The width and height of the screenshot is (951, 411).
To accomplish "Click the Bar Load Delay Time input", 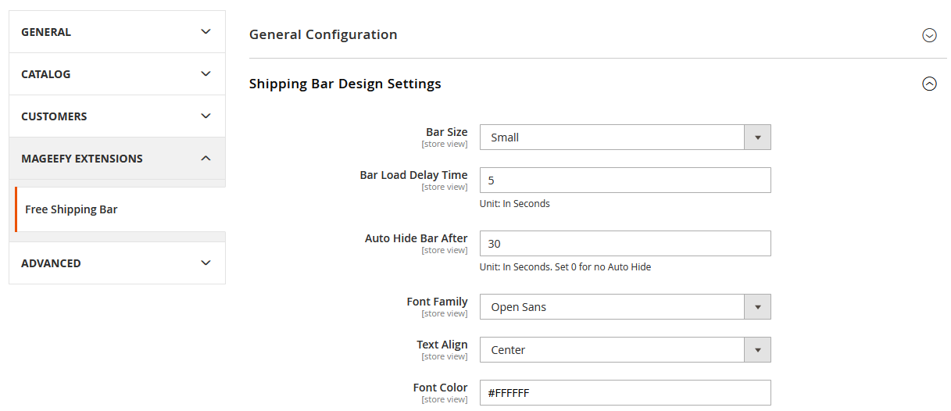I will click(624, 180).
